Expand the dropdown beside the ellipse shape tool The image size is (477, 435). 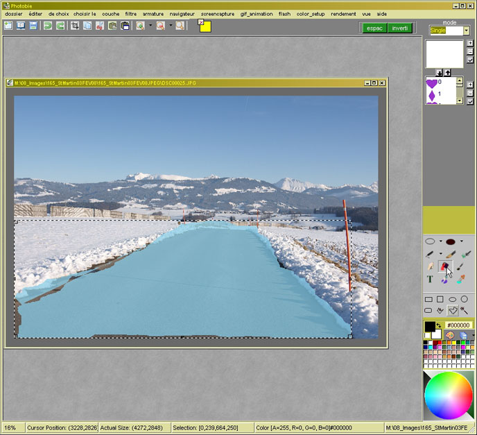point(440,241)
